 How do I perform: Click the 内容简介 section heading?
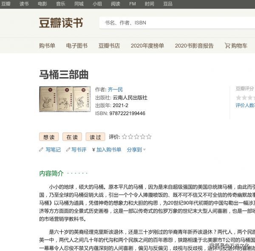[51, 173]
